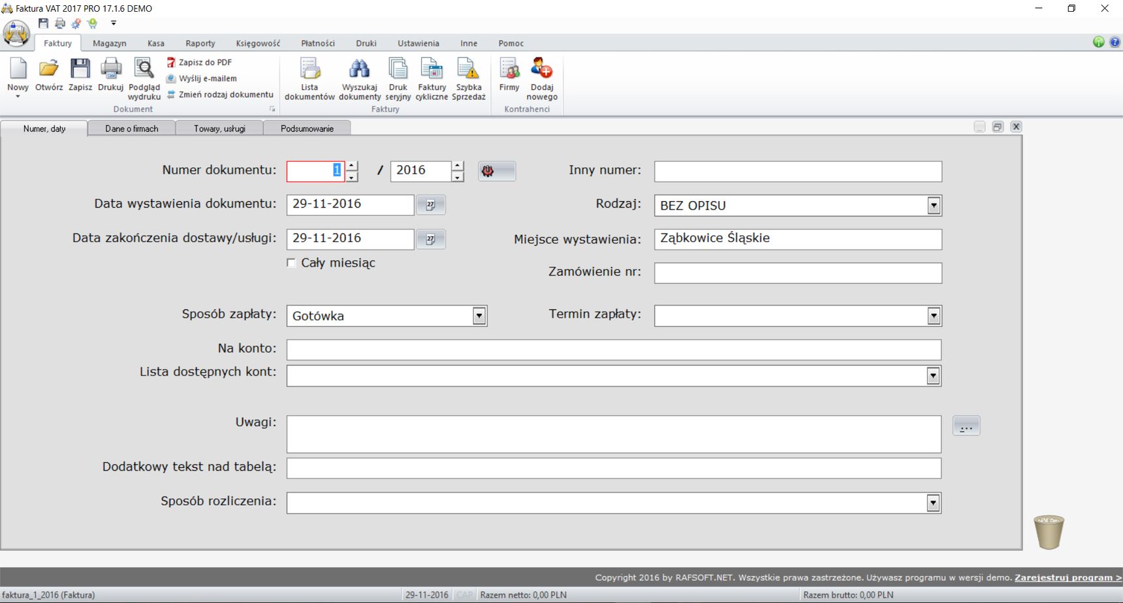
Task: Click Zapisz do PDF
Action: click(x=199, y=62)
